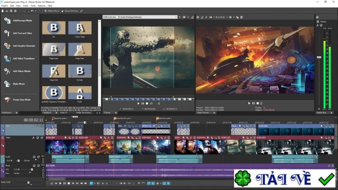Open Add Video Effects from the dashboard
The image size is (338, 190).
coord(7,71)
